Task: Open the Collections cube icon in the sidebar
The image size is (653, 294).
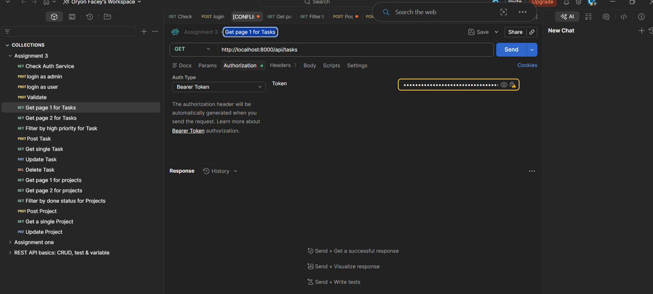Action: (54, 17)
